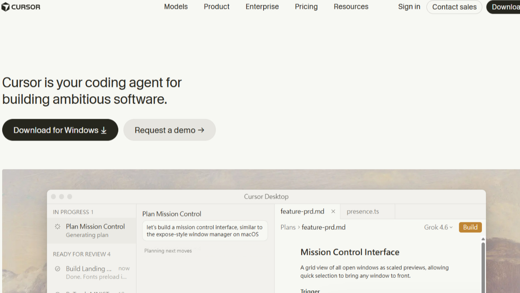The height and width of the screenshot is (293, 520).
Task: Select the Plan Mission Control task in sidebar
Action: [91, 231]
